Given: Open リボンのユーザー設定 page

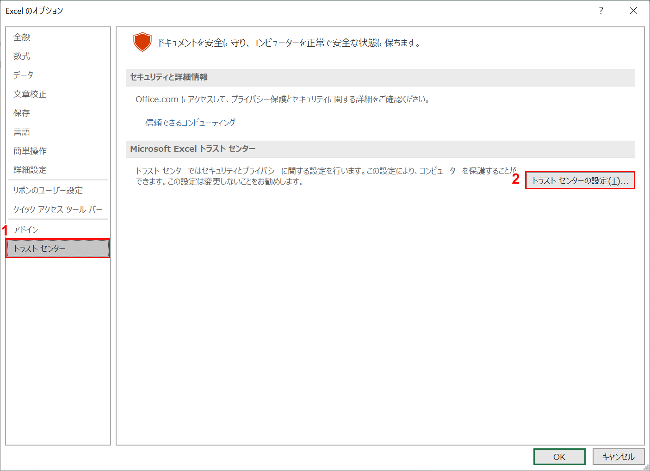Looking at the screenshot, I should [58, 190].
